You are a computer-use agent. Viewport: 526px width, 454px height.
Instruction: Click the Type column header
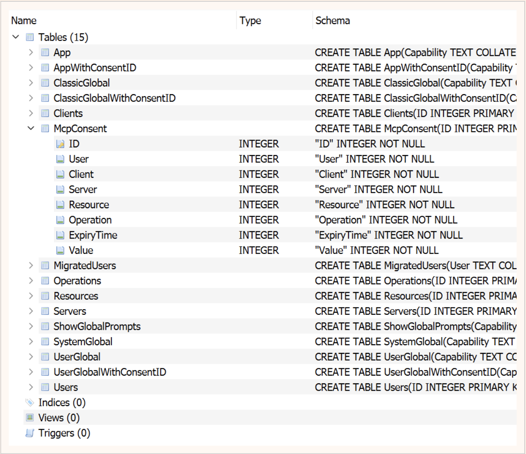click(250, 21)
